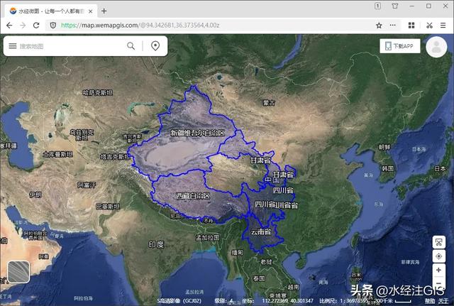The image size is (454, 306).
Task: Click the 巴基斯坦 country label
Action: pos(108,207)
